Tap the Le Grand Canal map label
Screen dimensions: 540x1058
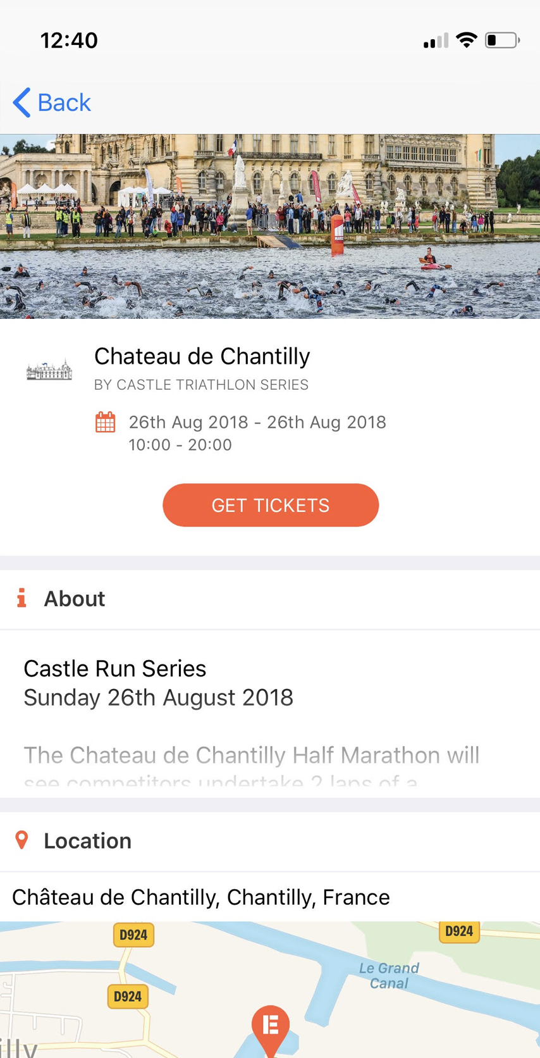[389, 975]
